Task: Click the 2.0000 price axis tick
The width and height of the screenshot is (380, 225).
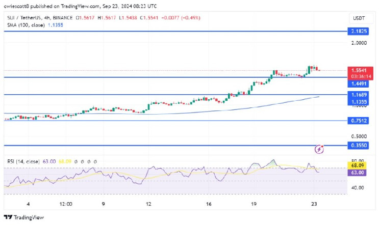Action: point(359,43)
